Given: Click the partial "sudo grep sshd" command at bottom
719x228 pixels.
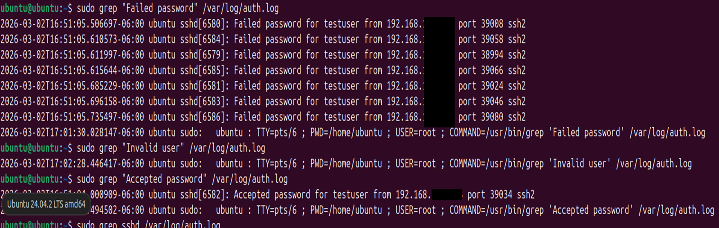Looking at the screenshot, I should [148, 224].
